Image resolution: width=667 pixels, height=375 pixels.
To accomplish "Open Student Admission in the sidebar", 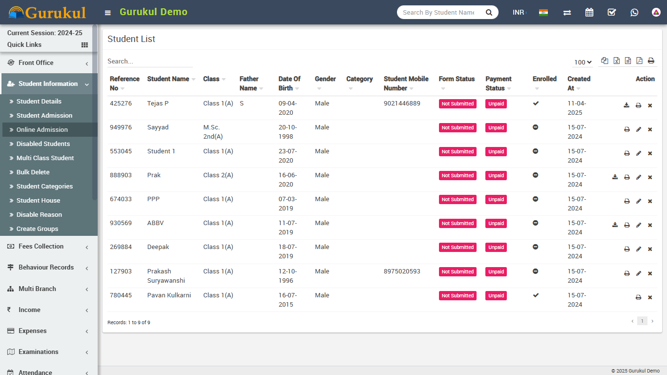I will pyautogui.click(x=44, y=116).
